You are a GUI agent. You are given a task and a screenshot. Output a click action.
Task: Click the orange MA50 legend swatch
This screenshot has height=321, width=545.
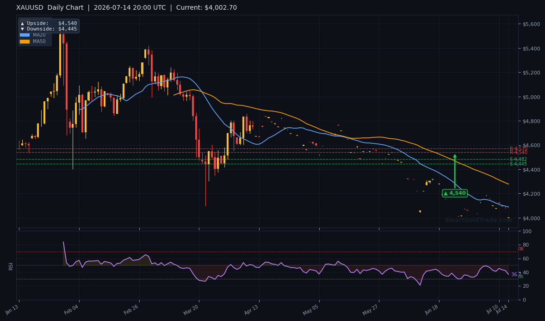[x=25, y=41]
